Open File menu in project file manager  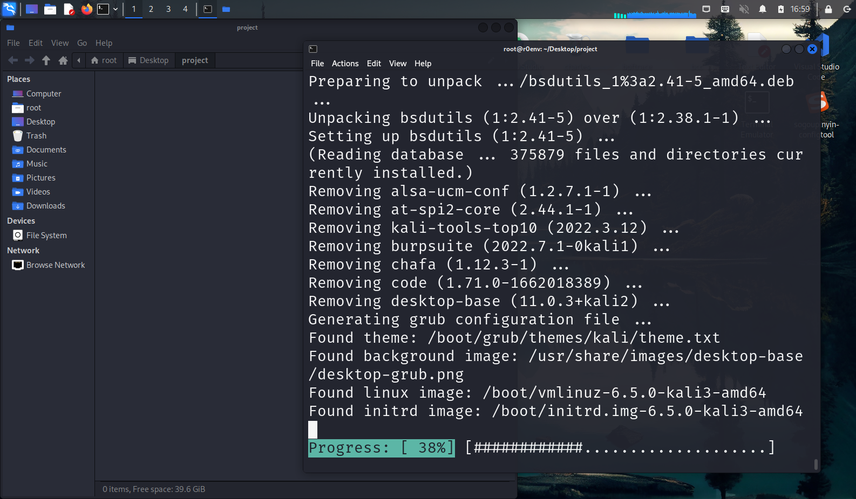click(x=13, y=43)
